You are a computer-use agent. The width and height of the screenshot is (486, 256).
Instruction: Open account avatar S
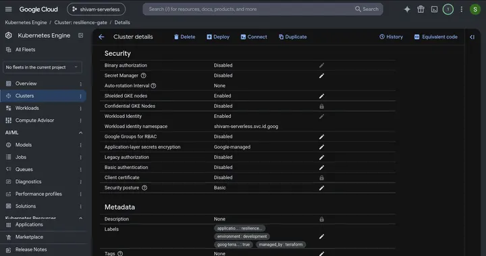(x=475, y=9)
